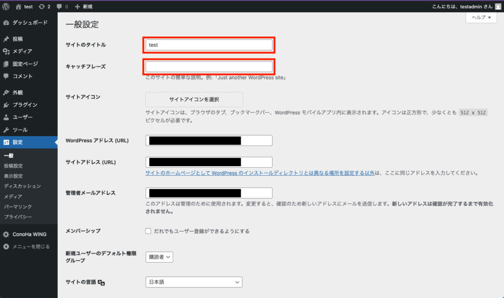Screen dimensions: 504x298
Task: Click メニューを閉じる text
Action: [x=31, y=247]
